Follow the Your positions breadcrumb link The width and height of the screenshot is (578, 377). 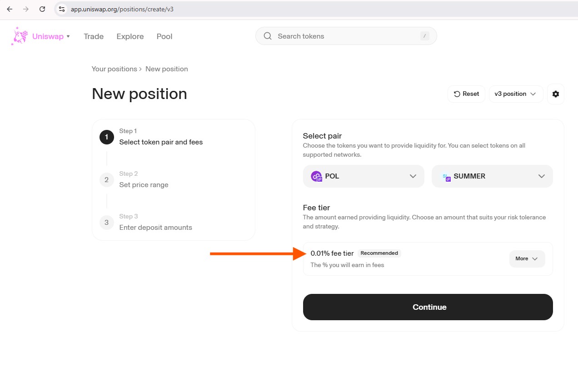coord(114,69)
